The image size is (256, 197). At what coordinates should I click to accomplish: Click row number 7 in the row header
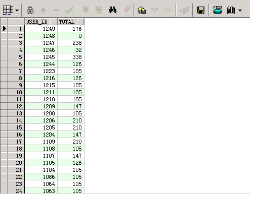[x=16, y=71]
